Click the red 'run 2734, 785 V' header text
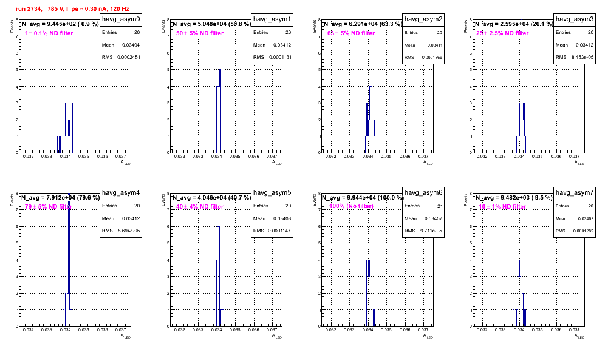This screenshot has width=605, height=347. point(72,9)
